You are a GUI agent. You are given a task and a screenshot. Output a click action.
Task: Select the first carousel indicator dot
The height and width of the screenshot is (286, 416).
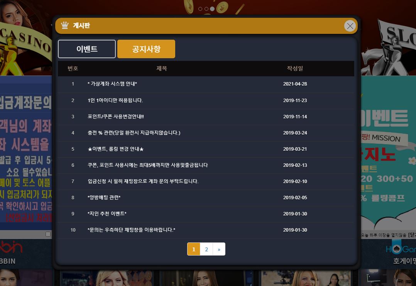pyautogui.click(x=200, y=8)
